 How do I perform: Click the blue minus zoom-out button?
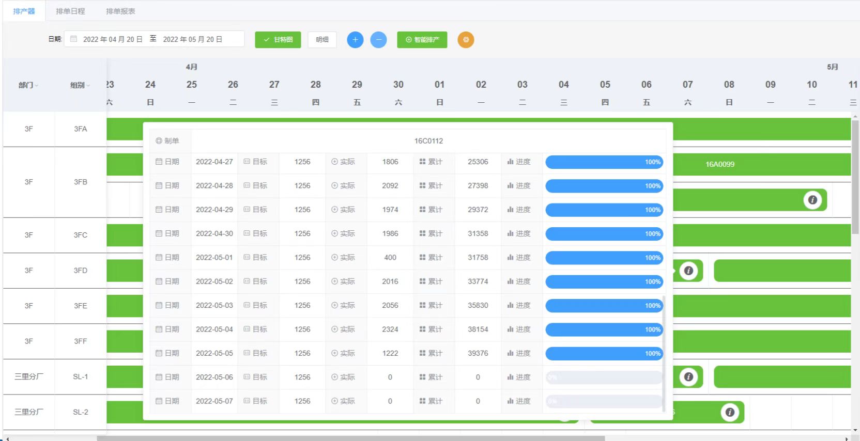[x=378, y=40]
